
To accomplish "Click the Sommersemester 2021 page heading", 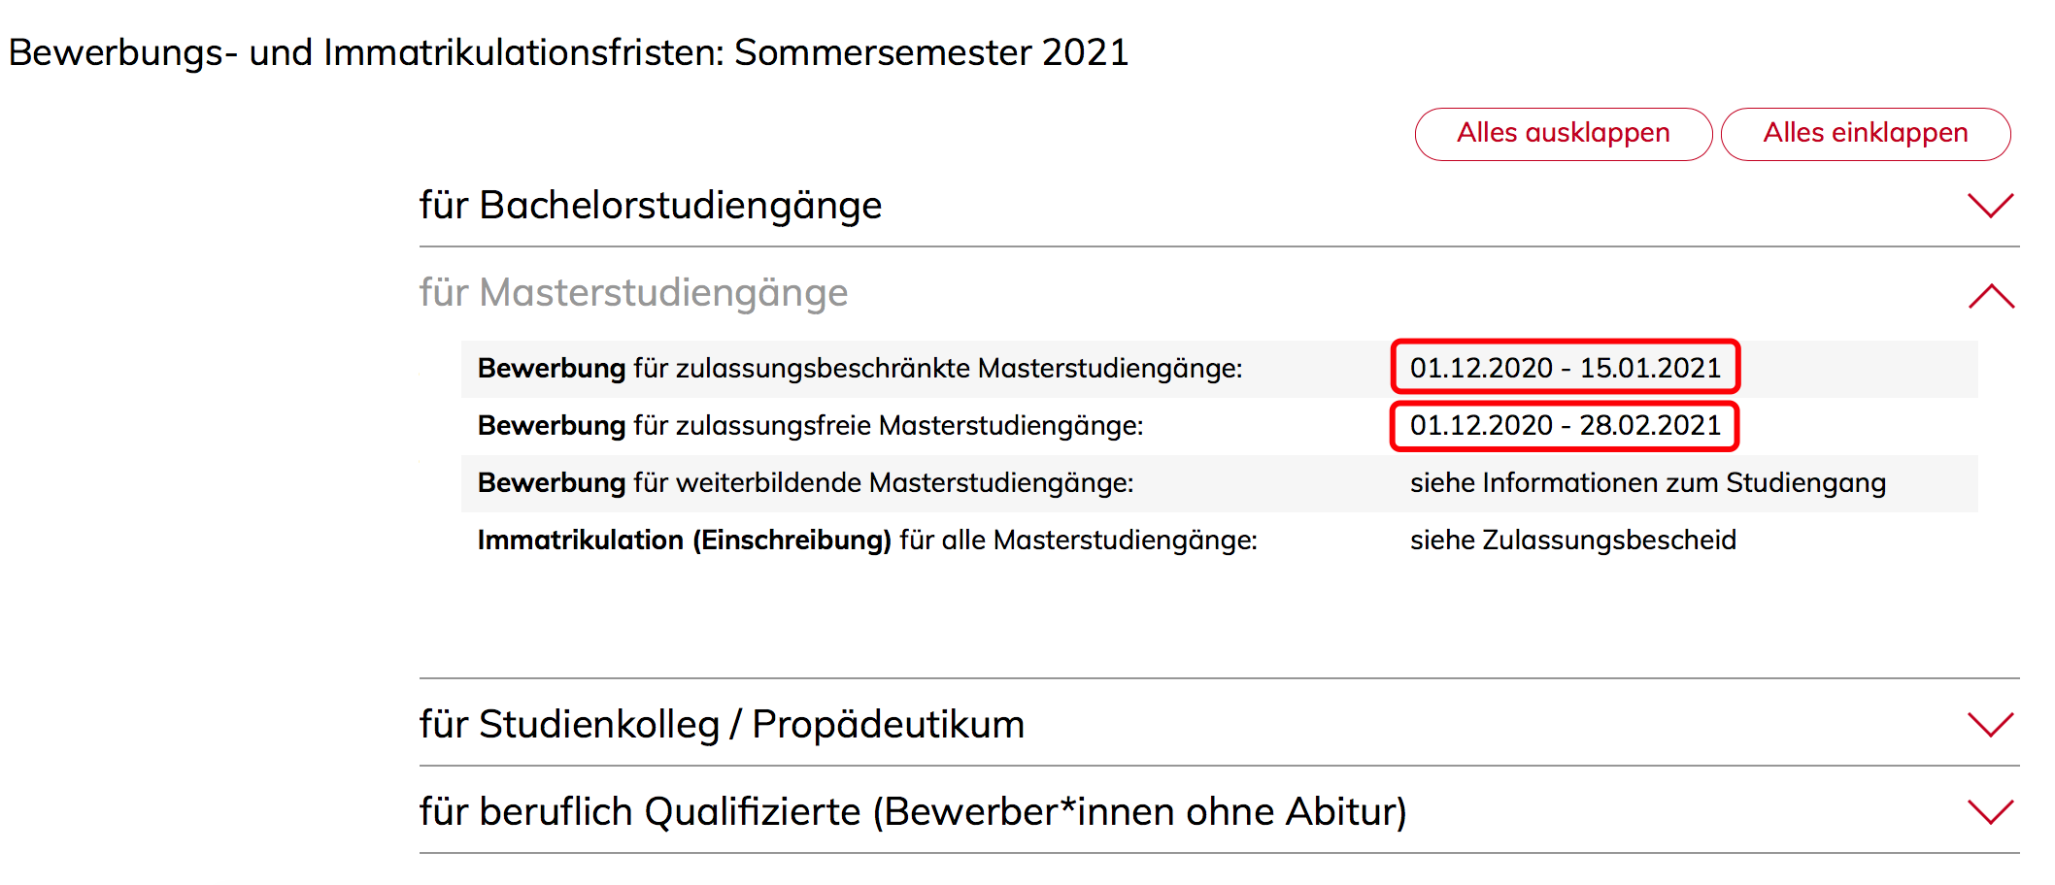I will (569, 52).
